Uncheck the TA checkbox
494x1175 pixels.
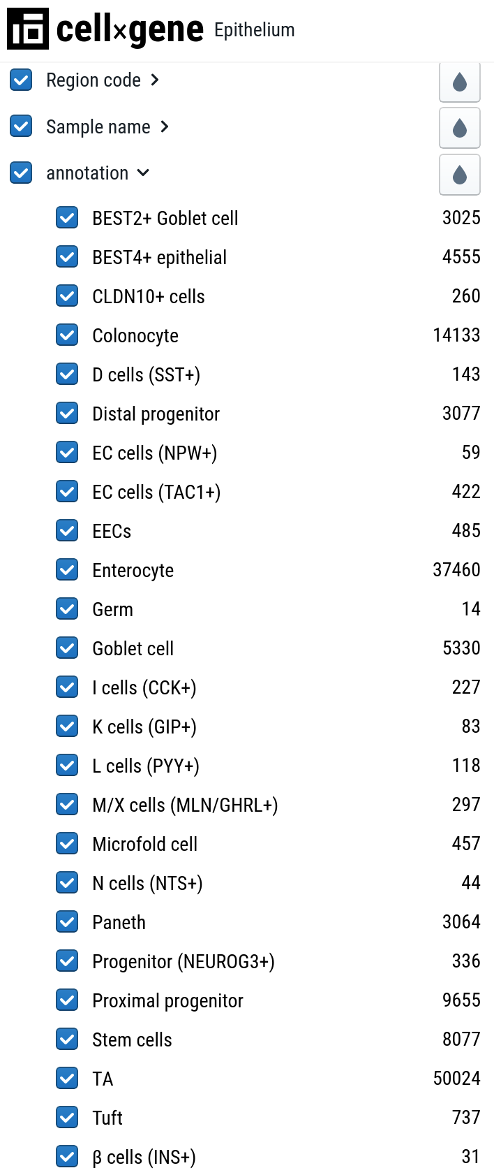click(67, 1078)
